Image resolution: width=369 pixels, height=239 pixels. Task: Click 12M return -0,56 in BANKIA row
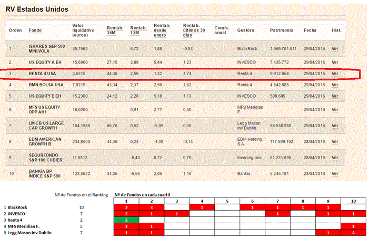point(135,173)
